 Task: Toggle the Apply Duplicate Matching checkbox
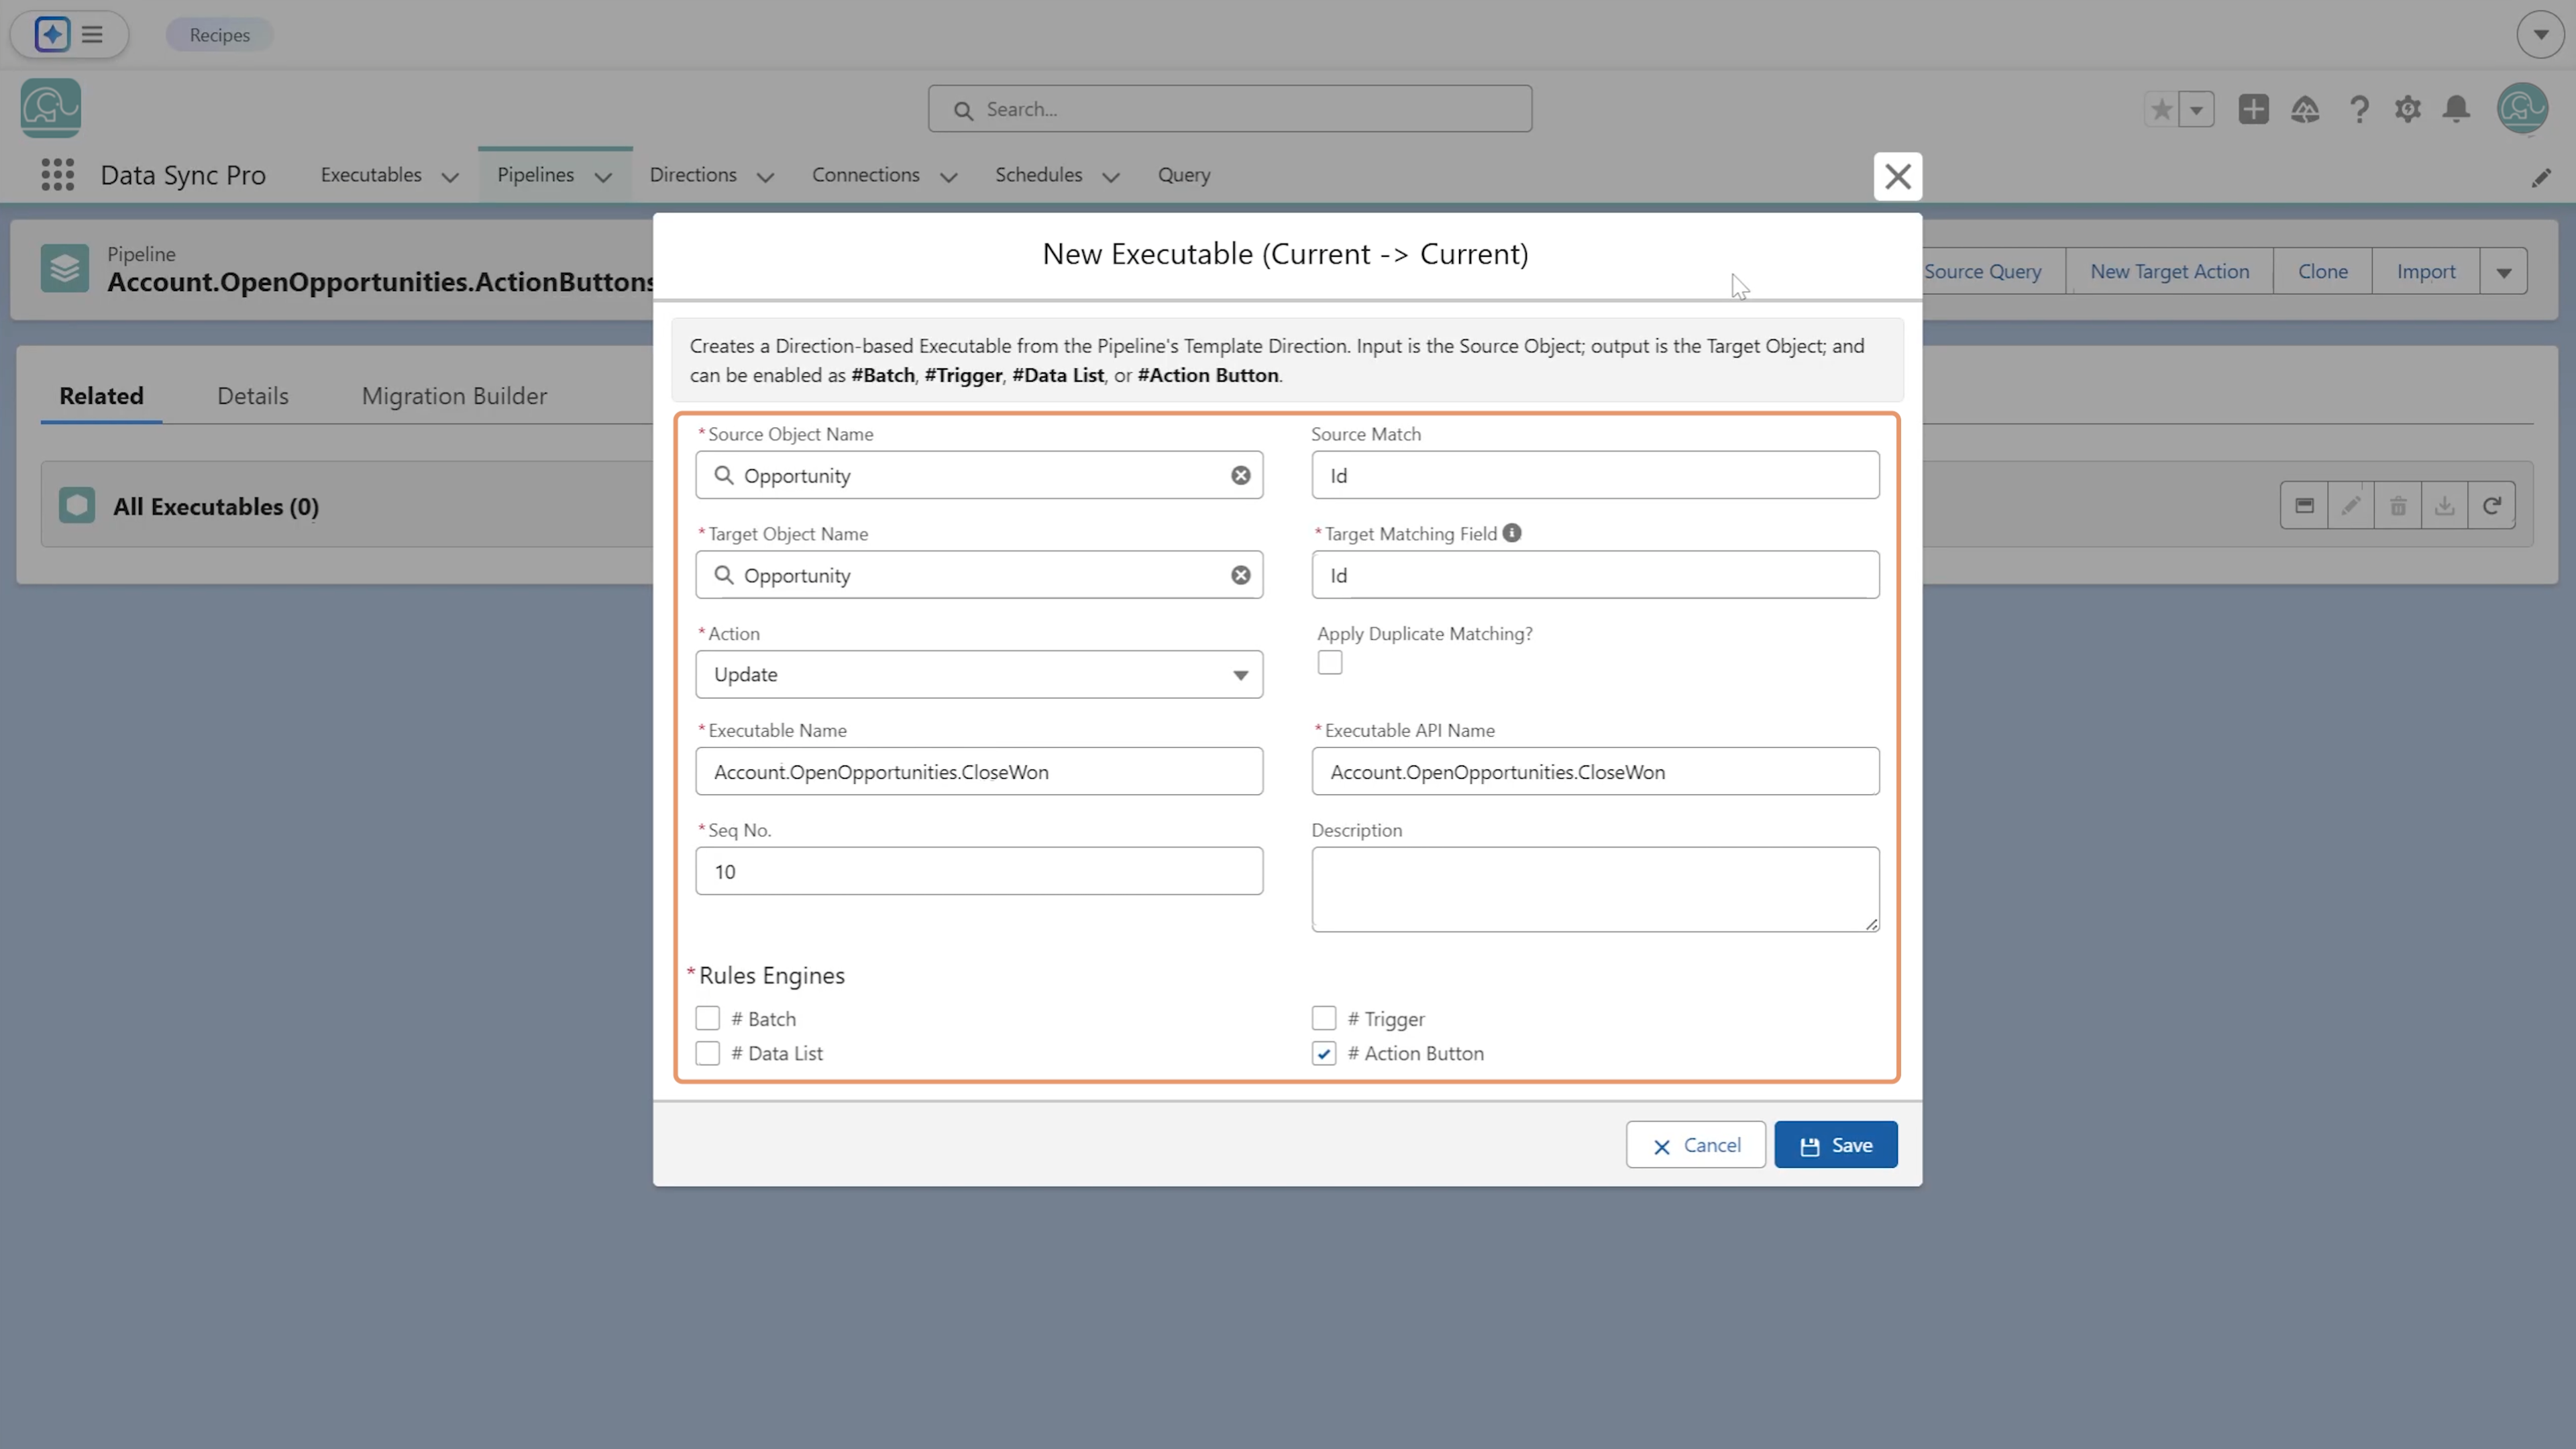1329,662
